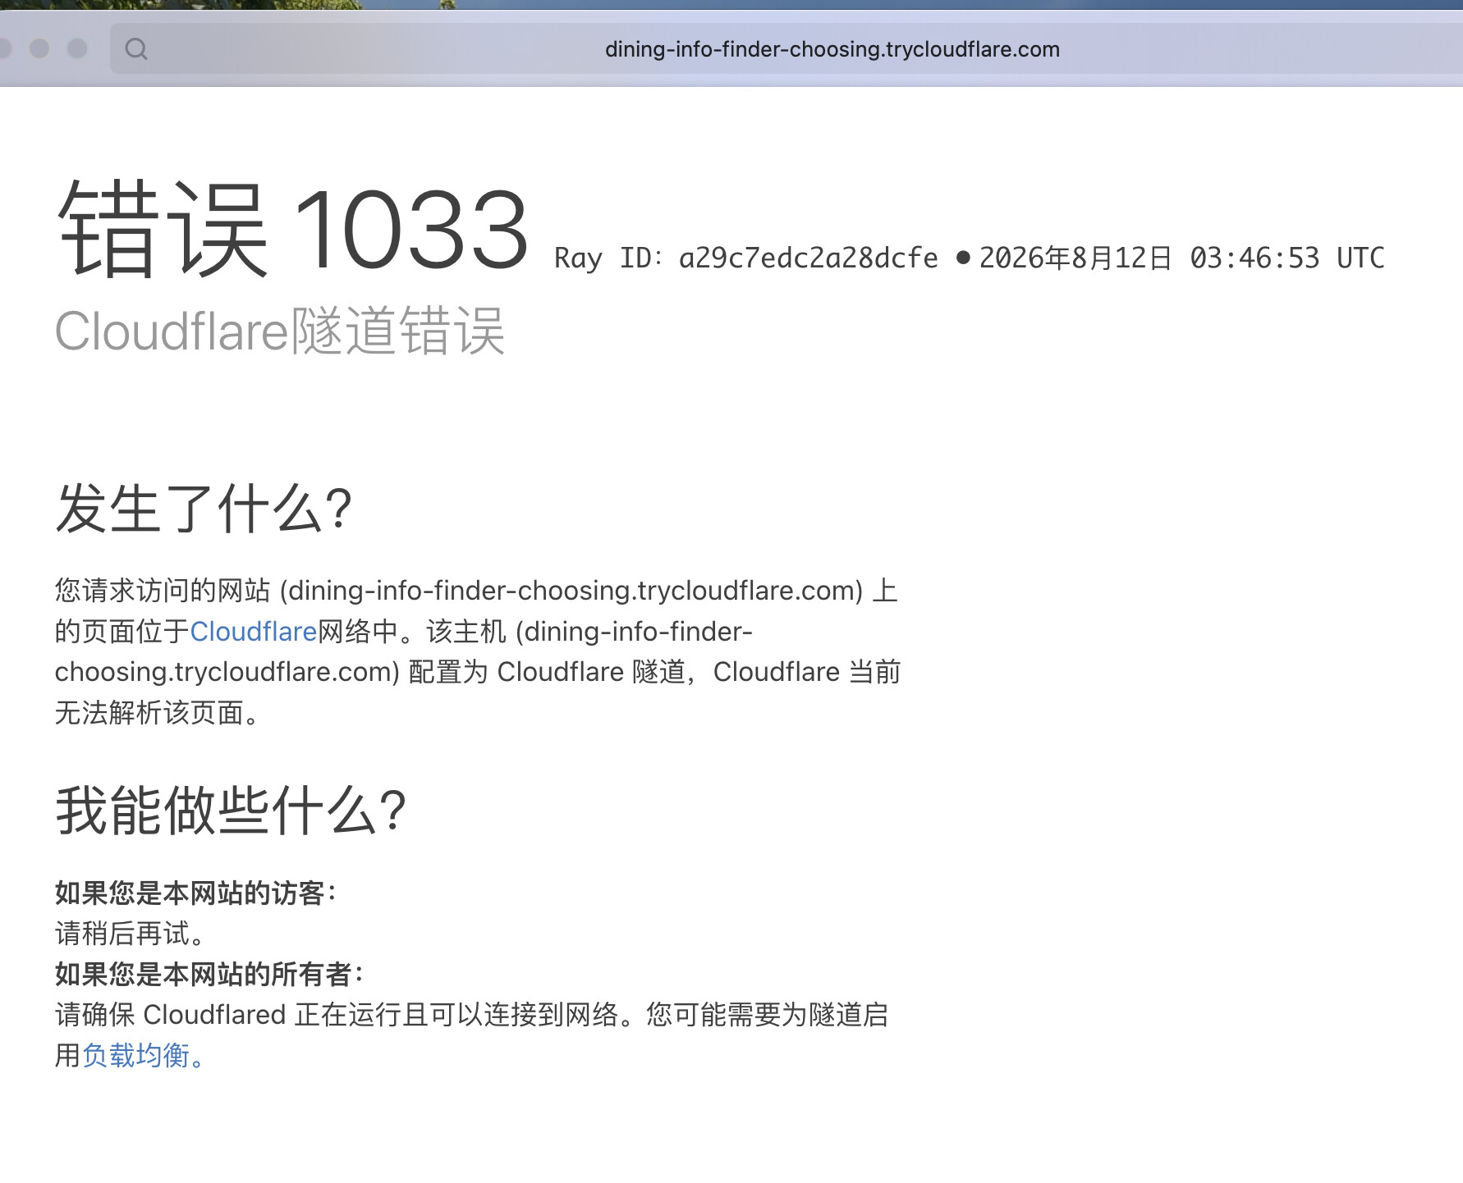Click the bold label 如果您是本网站的访客:
This screenshot has height=1183, width=1463.
coord(196,893)
